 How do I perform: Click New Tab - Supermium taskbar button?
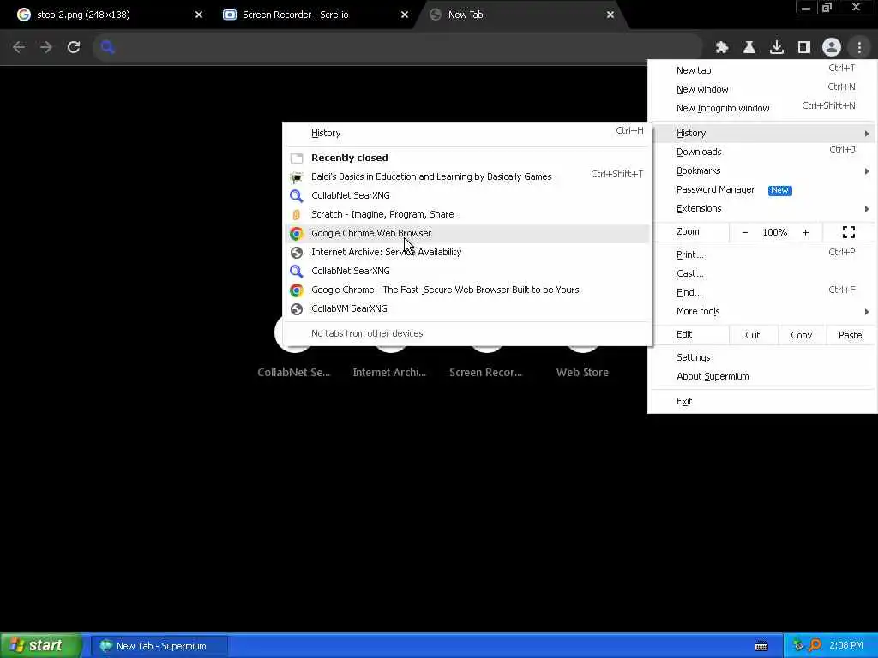click(160, 646)
